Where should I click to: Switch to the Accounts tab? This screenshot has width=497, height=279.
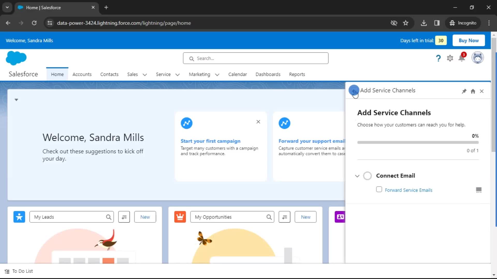point(82,74)
